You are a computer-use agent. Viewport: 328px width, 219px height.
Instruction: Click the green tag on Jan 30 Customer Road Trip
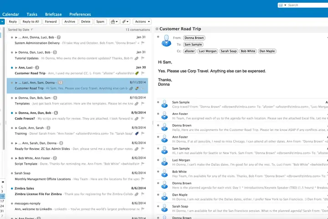tap(137, 73)
